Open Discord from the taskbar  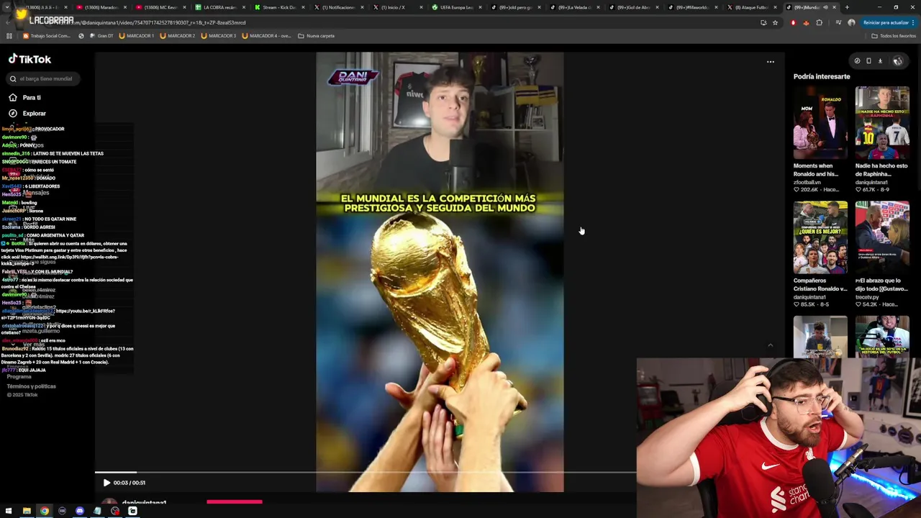[x=80, y=511]
